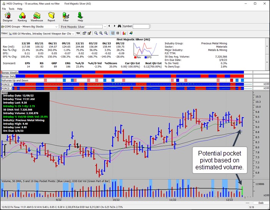Click the chart properties icon
270x210 pixels.
coord(84,33)
